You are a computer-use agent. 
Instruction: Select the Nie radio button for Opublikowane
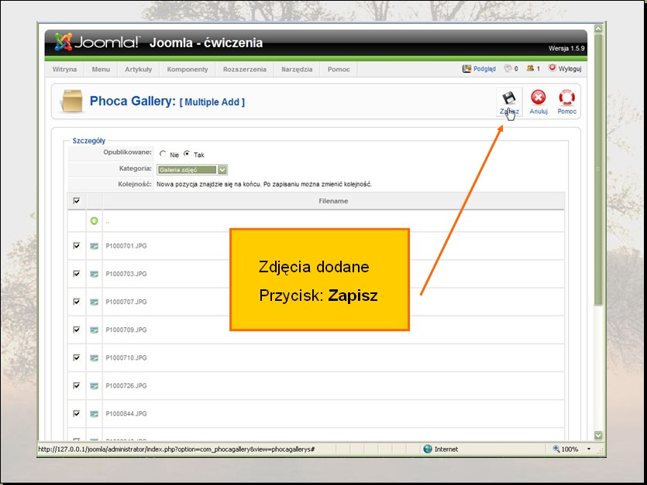tap(163, 155)
